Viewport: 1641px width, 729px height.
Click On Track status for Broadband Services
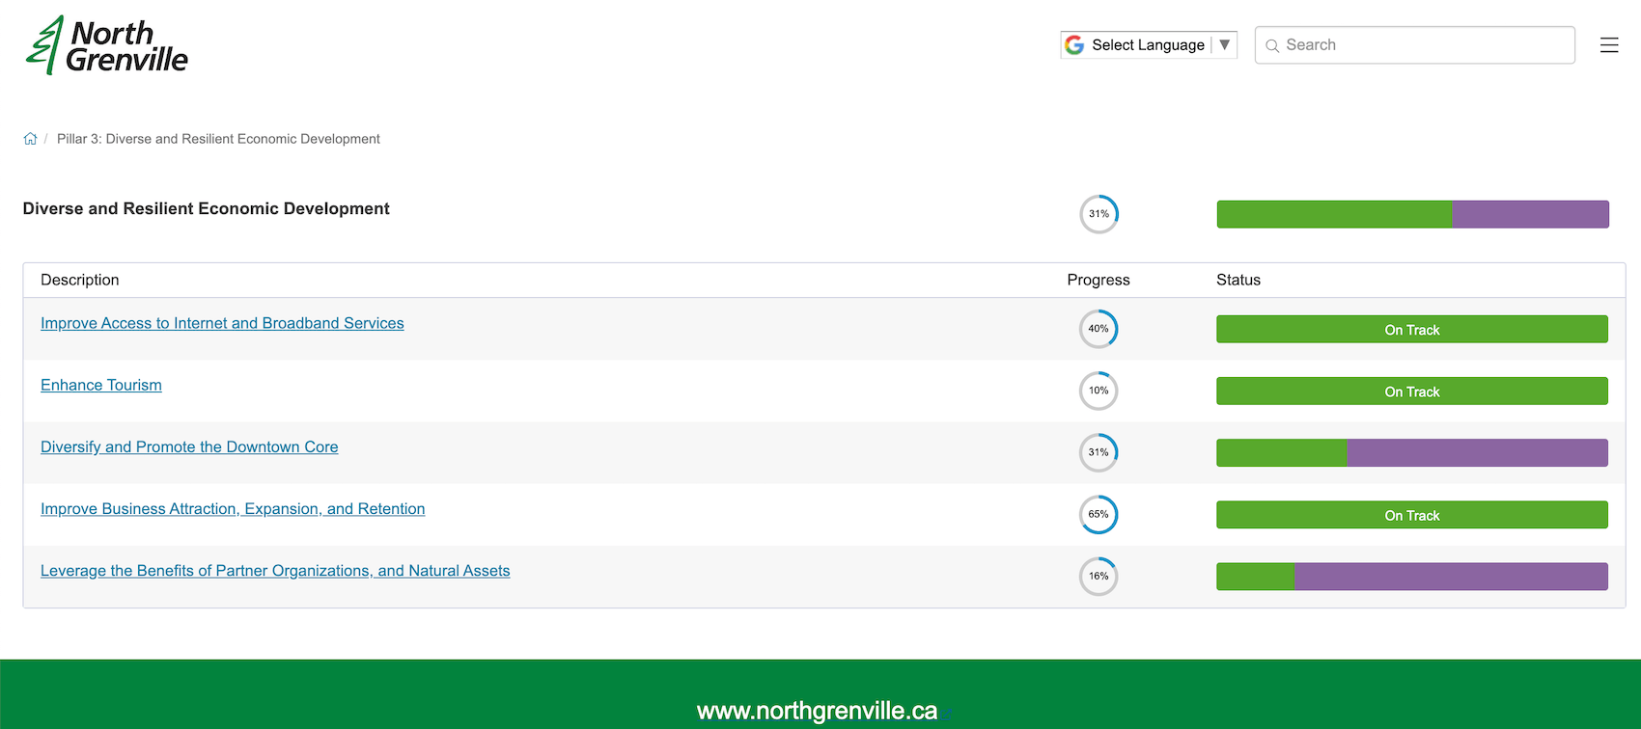coord(1412,330)
